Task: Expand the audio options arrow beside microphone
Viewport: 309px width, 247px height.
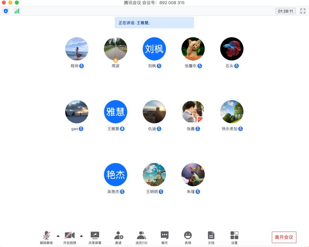Action: 58,236
